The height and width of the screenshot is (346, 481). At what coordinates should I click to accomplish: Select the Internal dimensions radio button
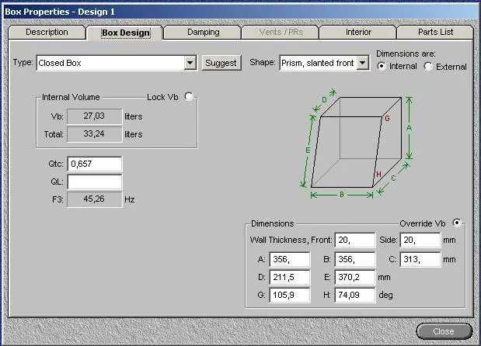tap(382, 66)
